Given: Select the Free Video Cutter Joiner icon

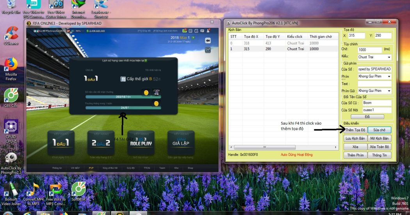Looking at the screenshot, I should pyautogui.click(x=56, y=9).
